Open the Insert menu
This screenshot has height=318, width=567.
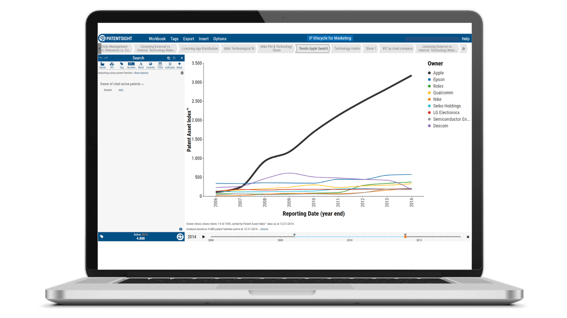[204, 39]
